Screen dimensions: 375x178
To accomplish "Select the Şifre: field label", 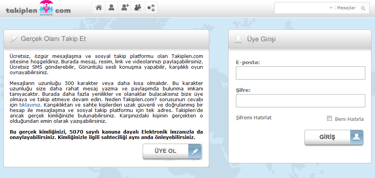I will 243,91.
